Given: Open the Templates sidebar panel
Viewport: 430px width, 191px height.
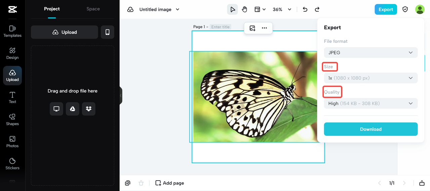Looking at the screenshot, I should (12, 31).
